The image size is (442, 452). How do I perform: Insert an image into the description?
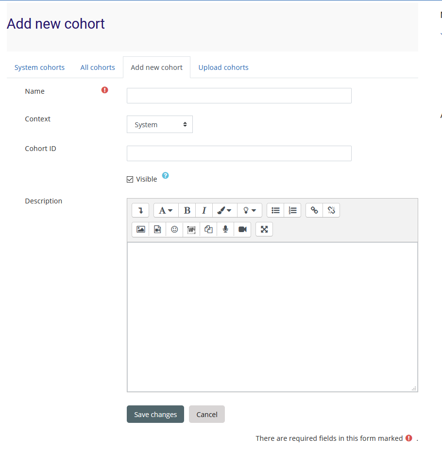[140, 229]
